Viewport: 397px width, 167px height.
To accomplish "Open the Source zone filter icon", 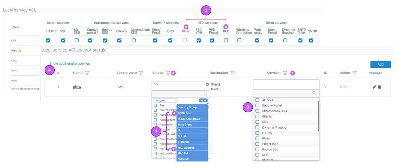I will 141,73.
